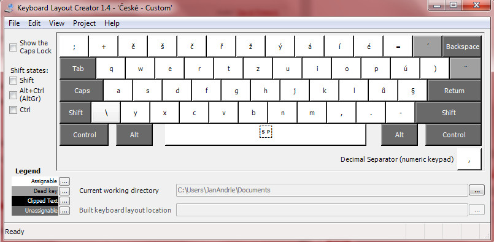Click the ú key
The width and height of the screenshot is (494, 242).
(x=406, y=69)
